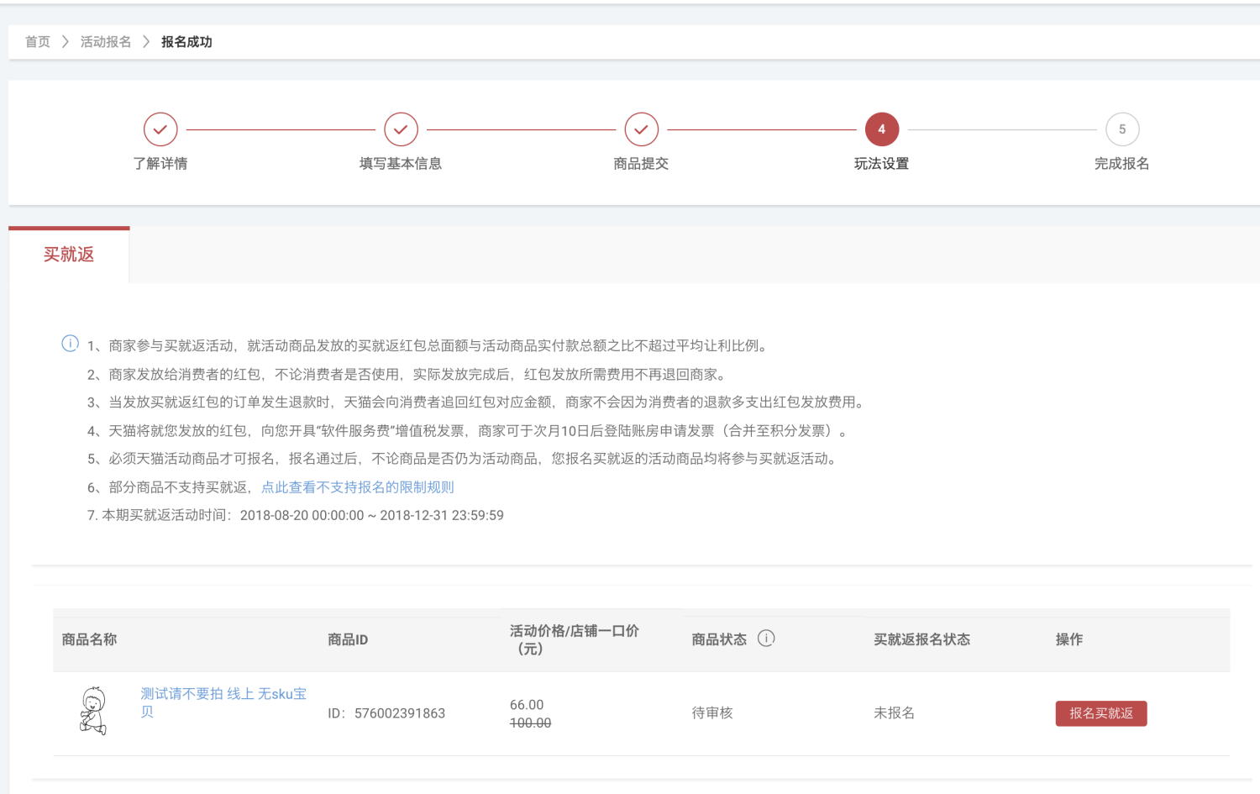1260x794 pixels.
Task: Open the product title 测试请不要拍 link
Action: [223, 694]
